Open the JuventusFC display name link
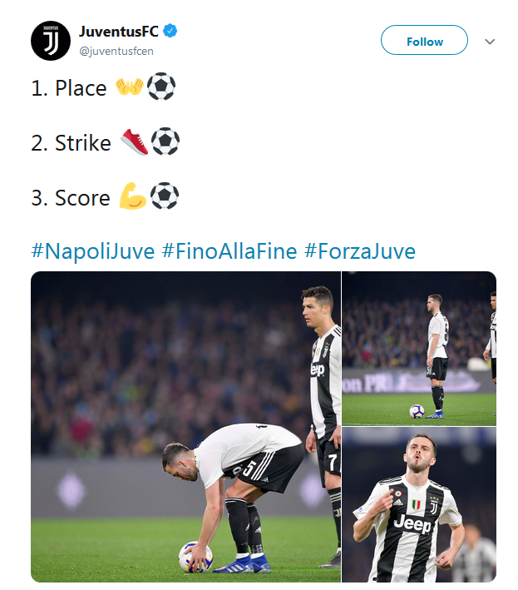This screenshot has width=518, height=590. click(x=118, y=32)
